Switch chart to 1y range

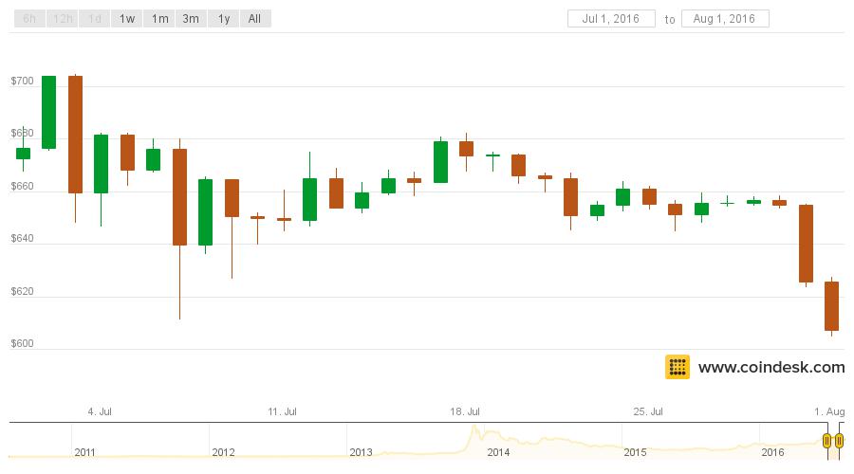[x=223, y=19]
